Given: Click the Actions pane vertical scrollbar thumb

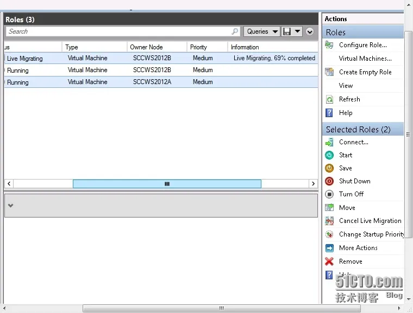Looking at the screenshot, I should click(x=408, y=135).
